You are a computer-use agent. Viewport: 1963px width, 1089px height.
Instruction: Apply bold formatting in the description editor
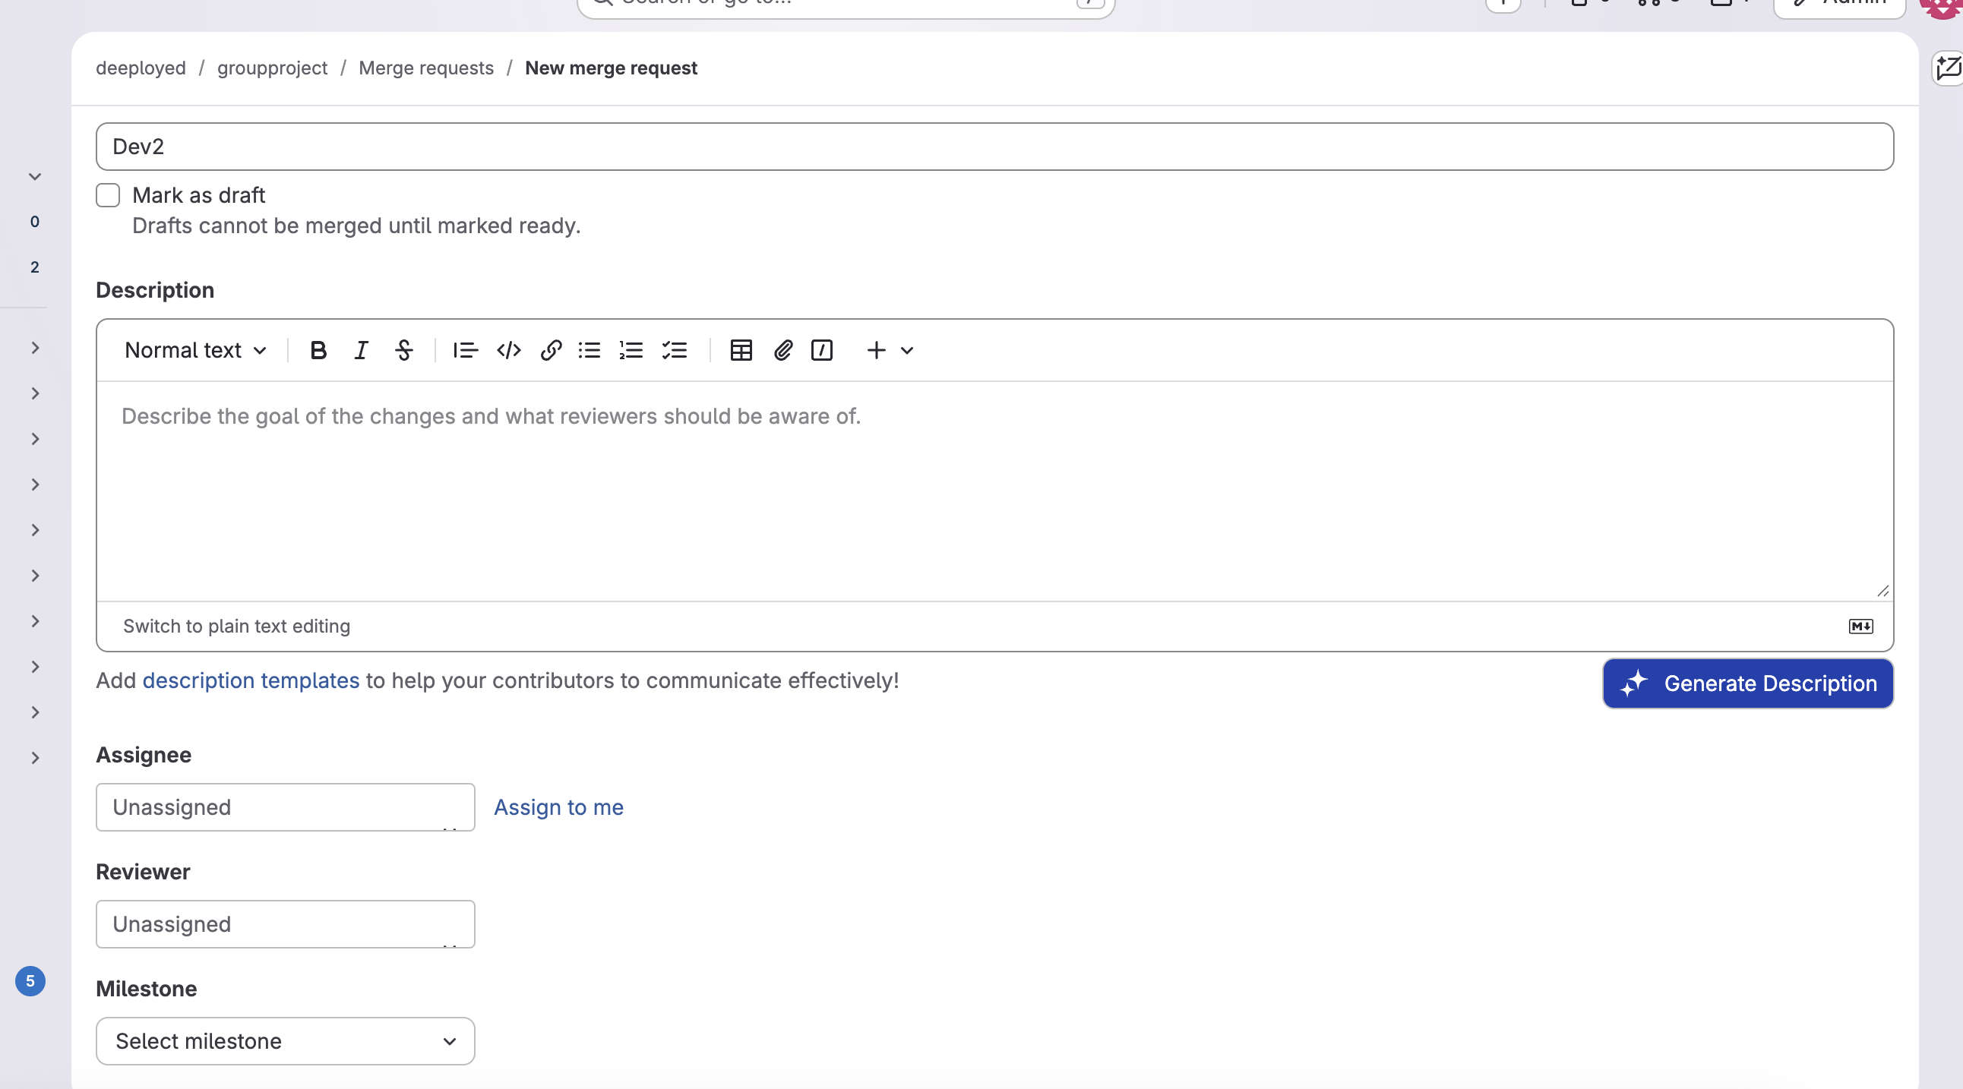click(x=318, y=350)
